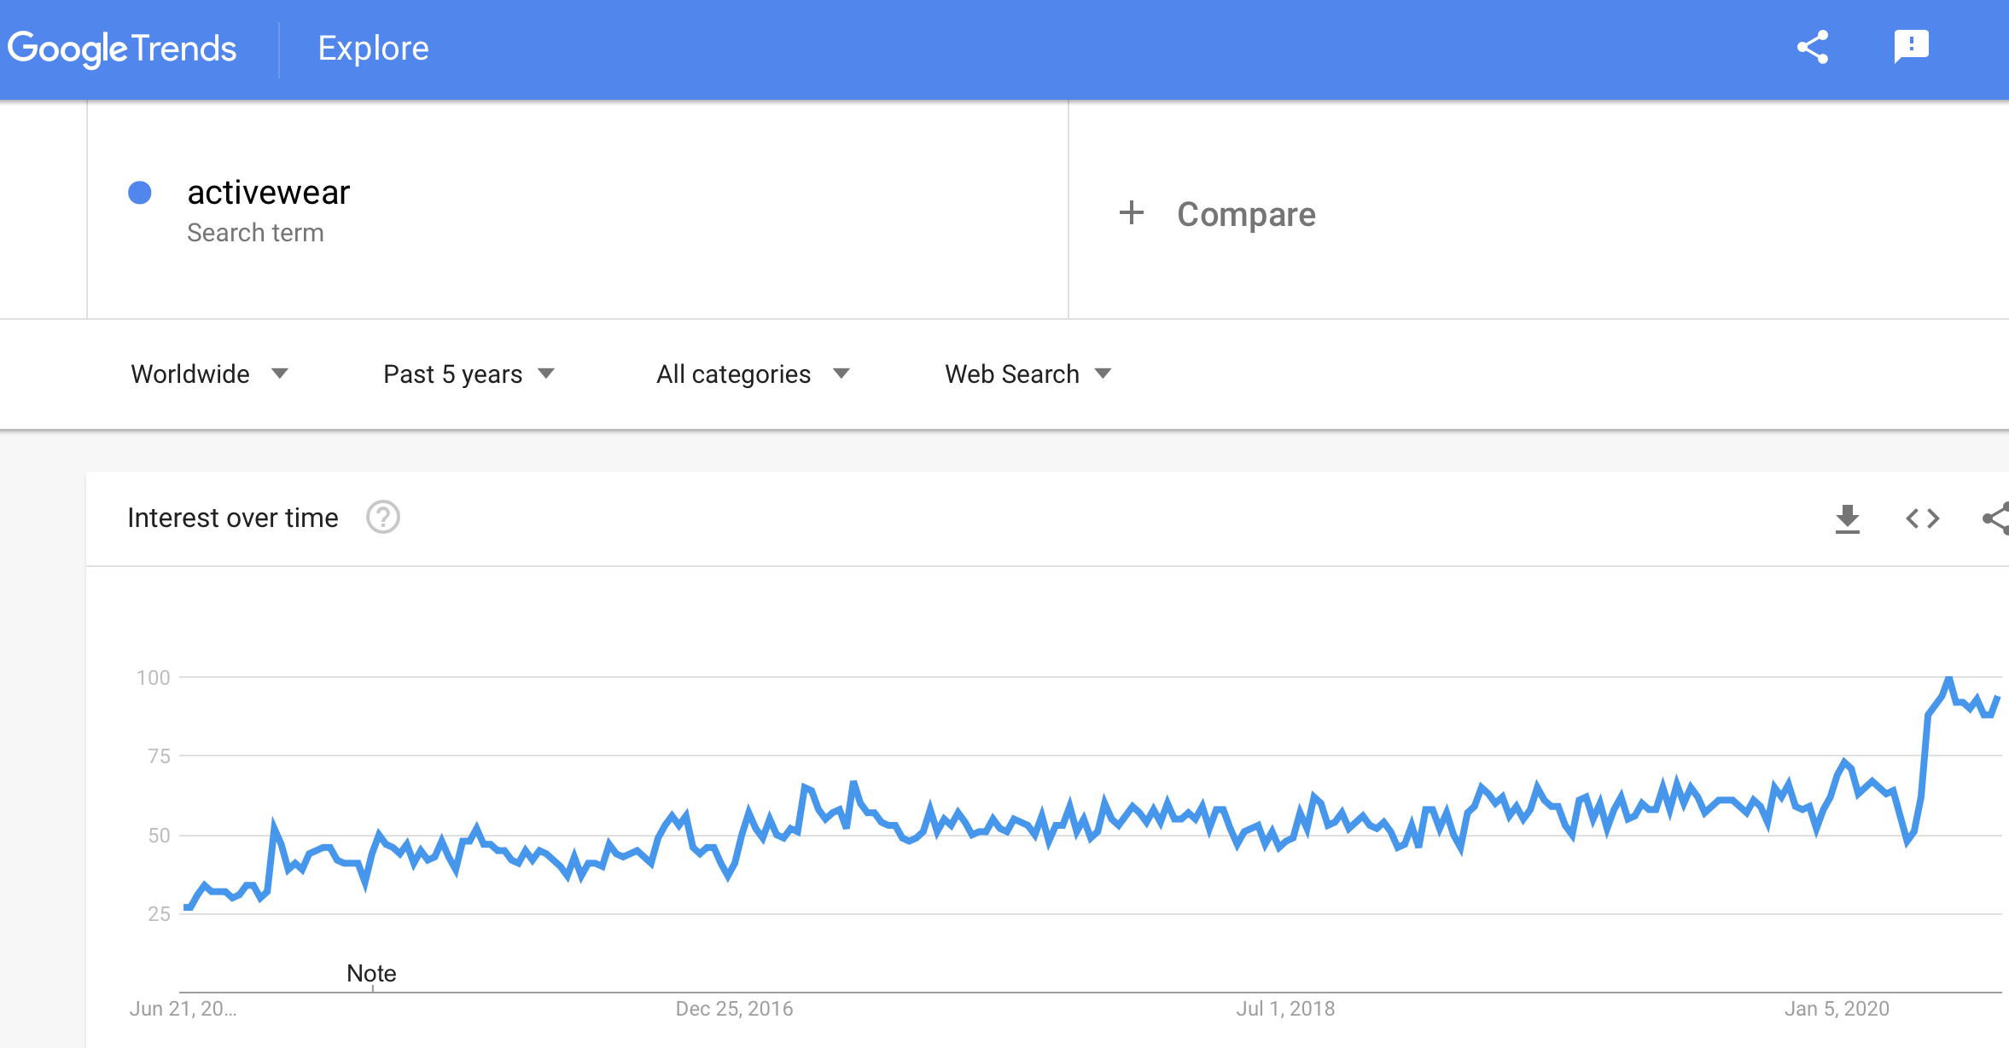Open the send feedback icon
Viewport: 2009px width, 1048px height.
pos(1911,47)
